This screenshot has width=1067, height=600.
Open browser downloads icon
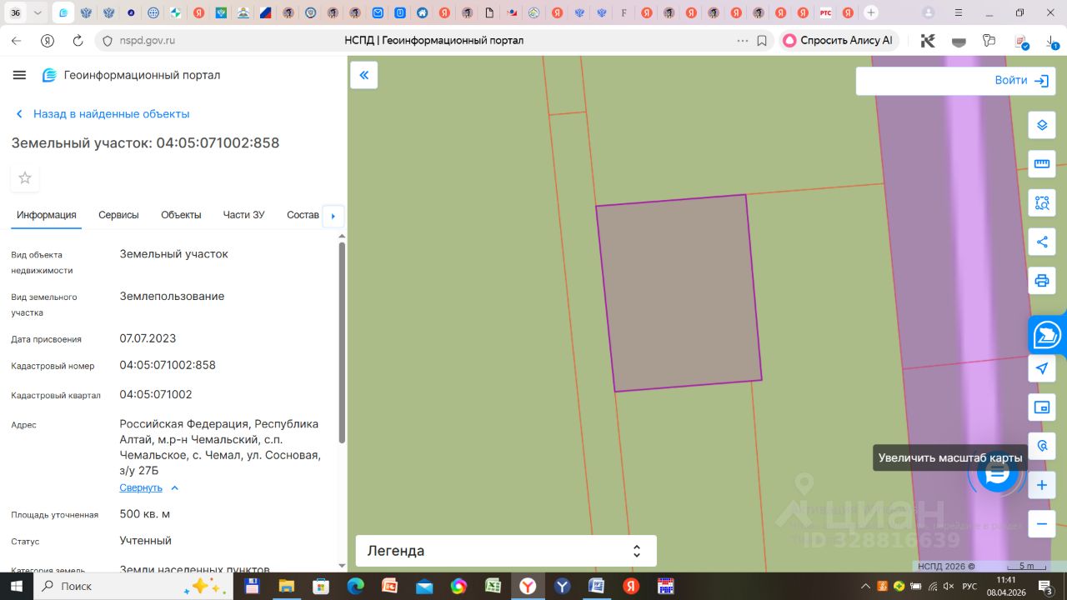click(x=1052, y=40)
